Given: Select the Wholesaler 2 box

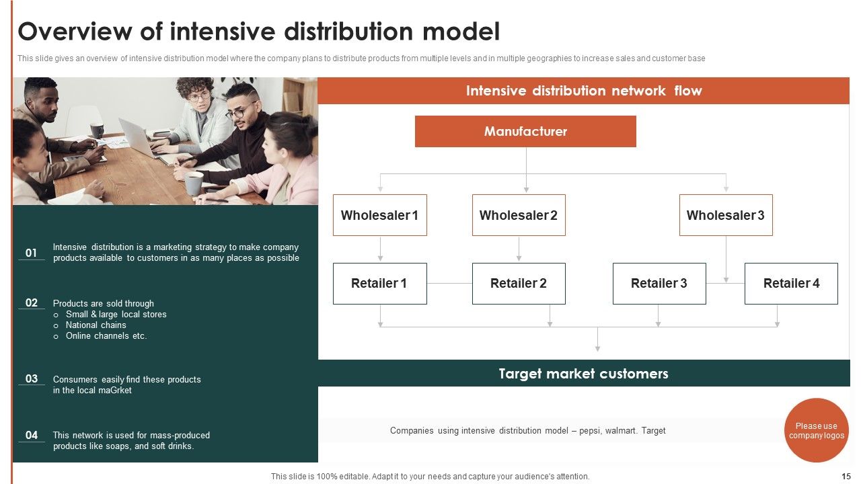Looking at the screenshot, I should pos(519,215).
